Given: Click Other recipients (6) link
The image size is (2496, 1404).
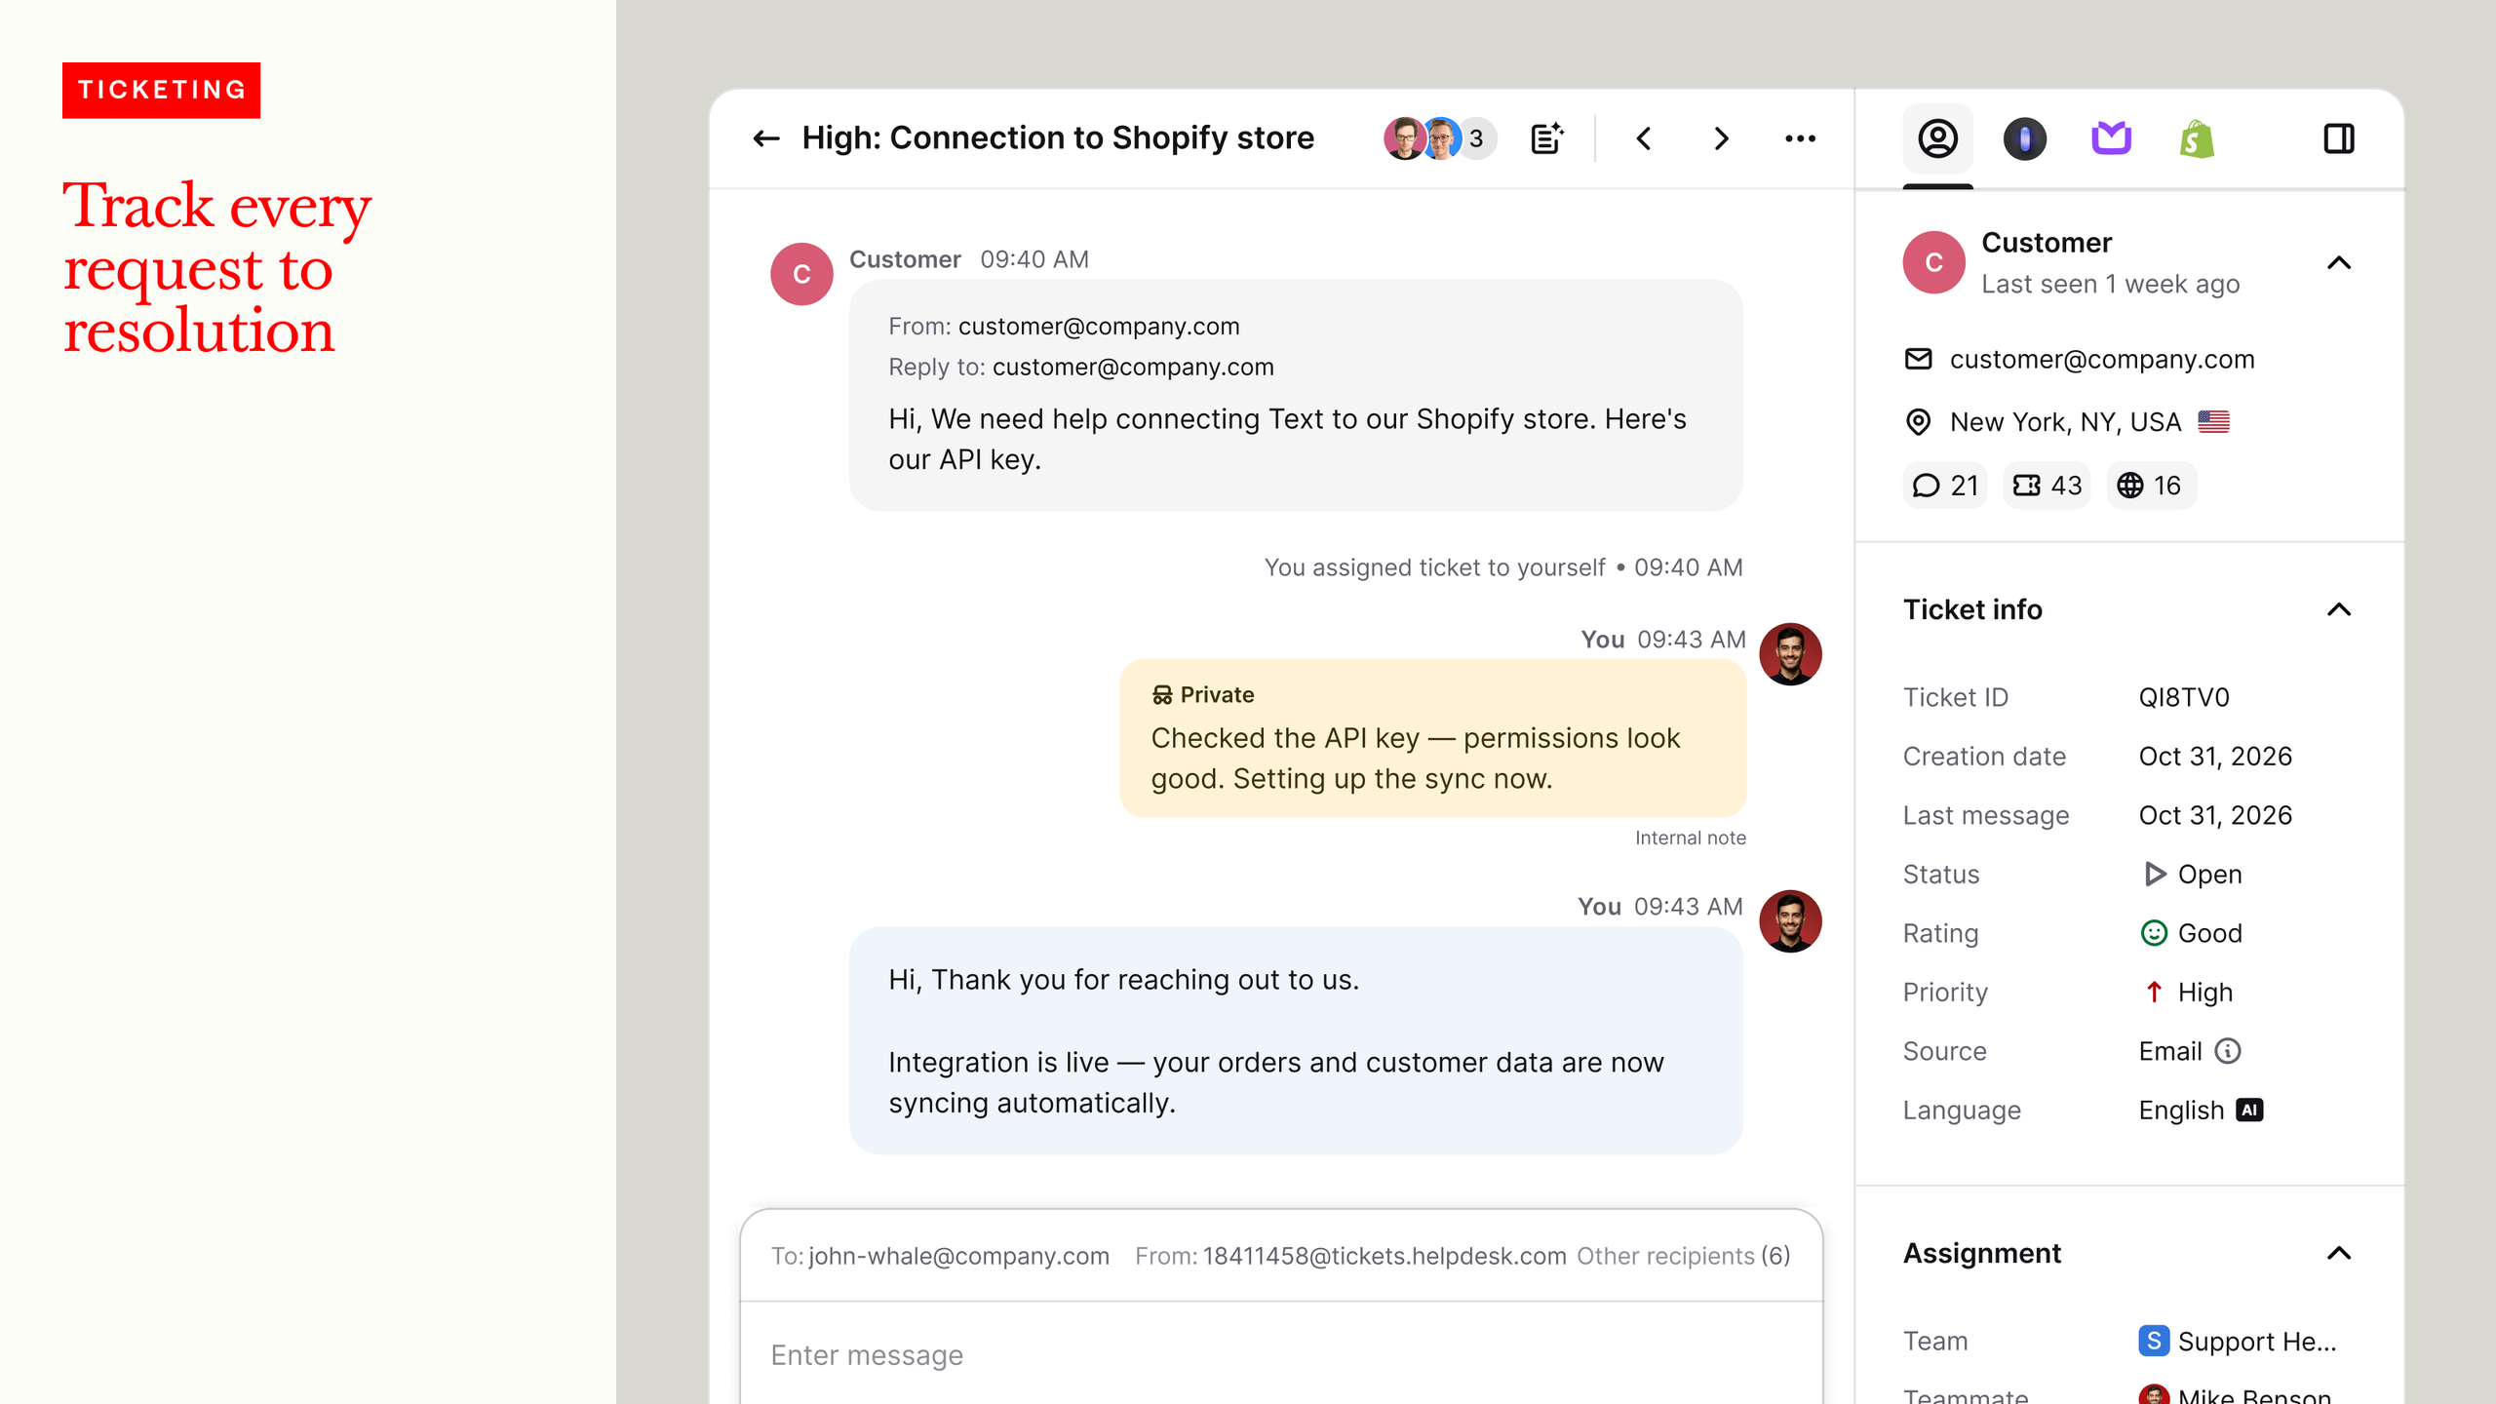Looking at the screenshot, I should (1683, 1256).
